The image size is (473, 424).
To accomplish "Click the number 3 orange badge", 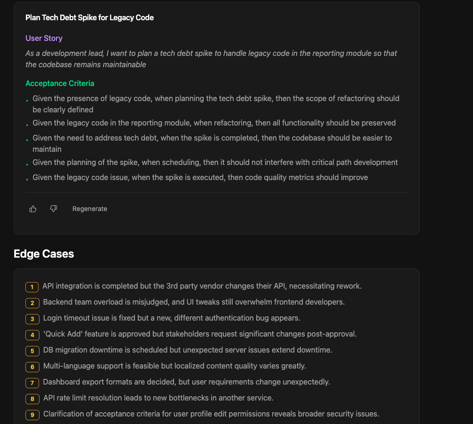I will (32, 319).
